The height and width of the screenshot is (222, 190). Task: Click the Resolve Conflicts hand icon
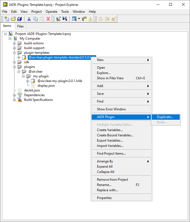click(x=84, y=19)
